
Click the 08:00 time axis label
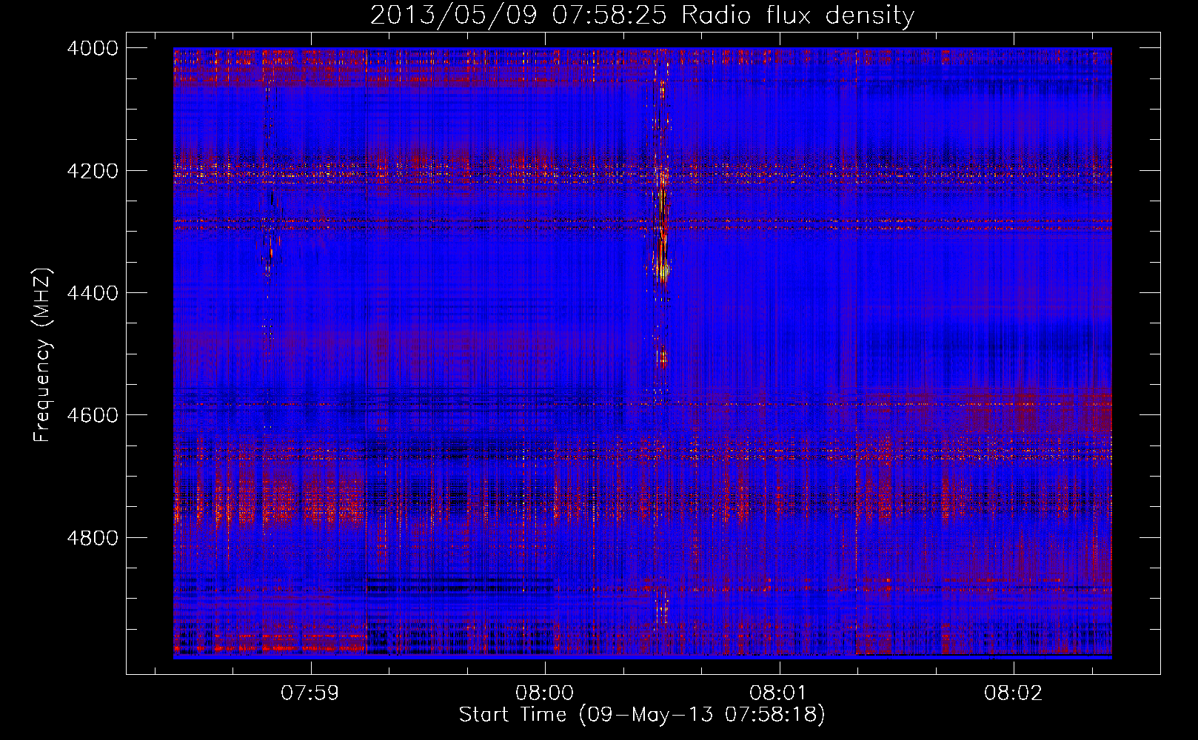pyautogui.click(x=544, y=693)
